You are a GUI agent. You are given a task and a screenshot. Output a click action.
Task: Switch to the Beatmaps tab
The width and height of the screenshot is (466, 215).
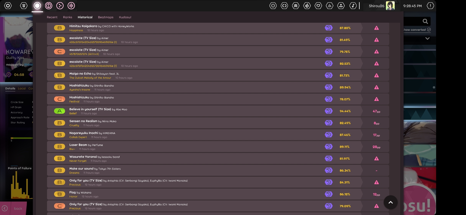pos(106,17)
